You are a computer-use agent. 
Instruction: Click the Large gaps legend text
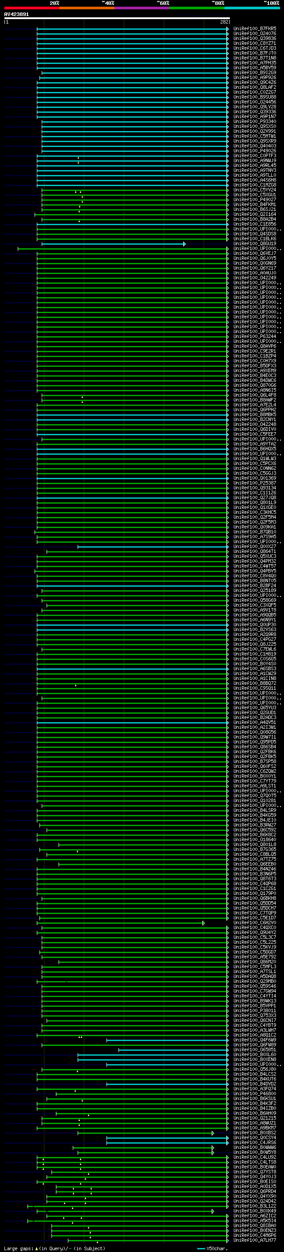point(55,1248)
